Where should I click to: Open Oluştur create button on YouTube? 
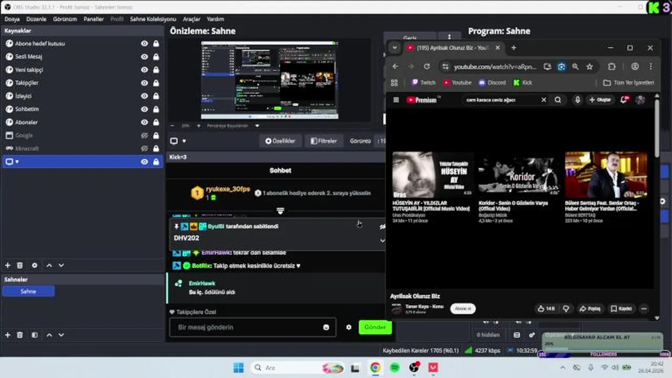coord(600,100)
